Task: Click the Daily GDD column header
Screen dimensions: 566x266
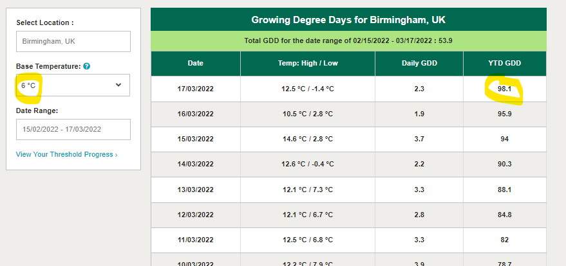Action: pyautogui.click(x=419, y=63)
